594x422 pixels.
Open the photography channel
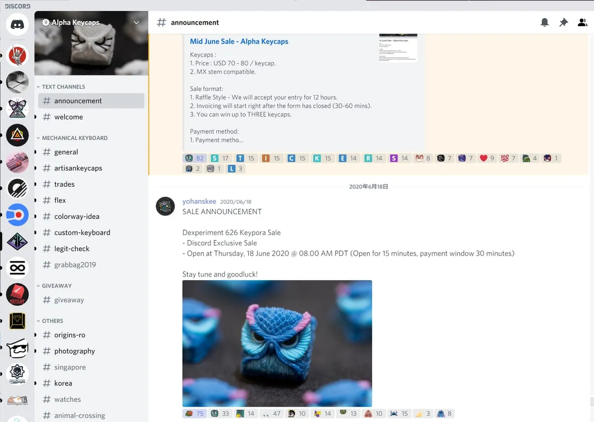[x=91, y=351]
